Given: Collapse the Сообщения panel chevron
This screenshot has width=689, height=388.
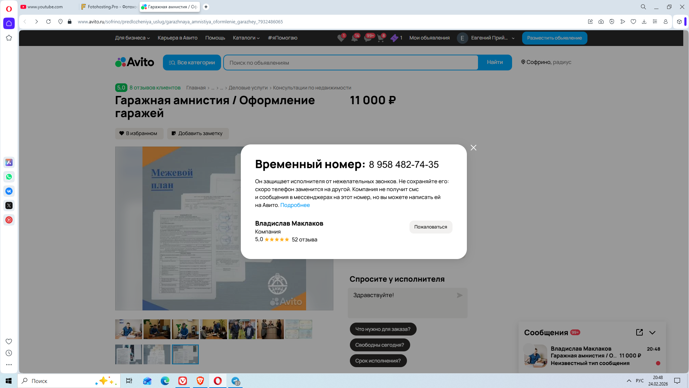Looking at the screenshot, I should tap(652, 333).
